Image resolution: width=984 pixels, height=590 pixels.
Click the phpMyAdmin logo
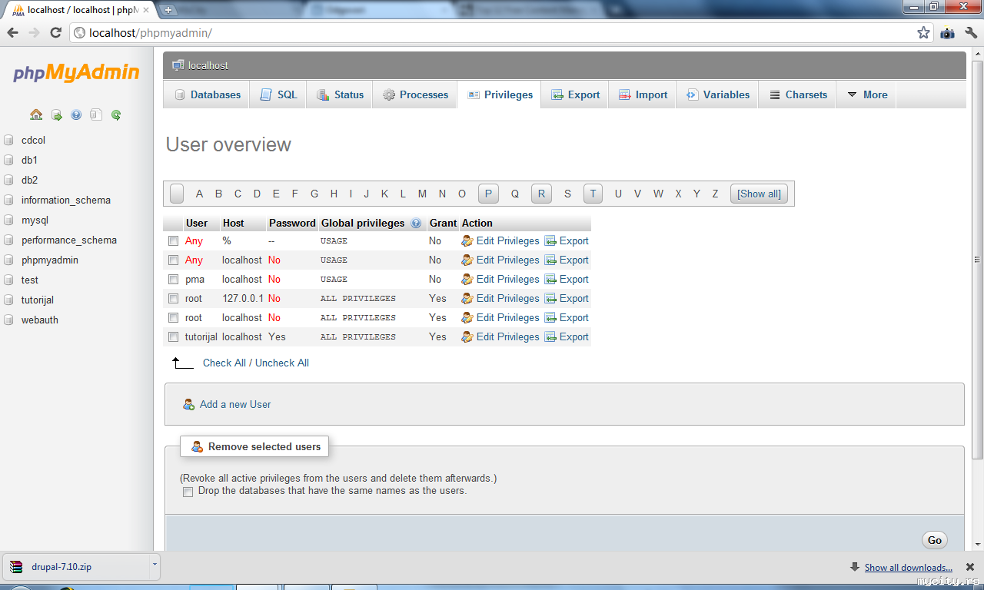[x=76, y=73]
